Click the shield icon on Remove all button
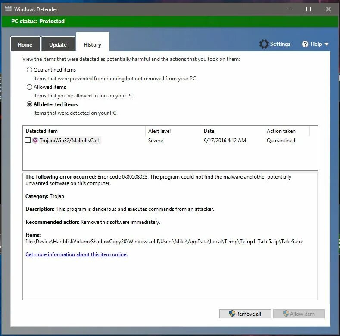340x336 pixels. (232, 314)
